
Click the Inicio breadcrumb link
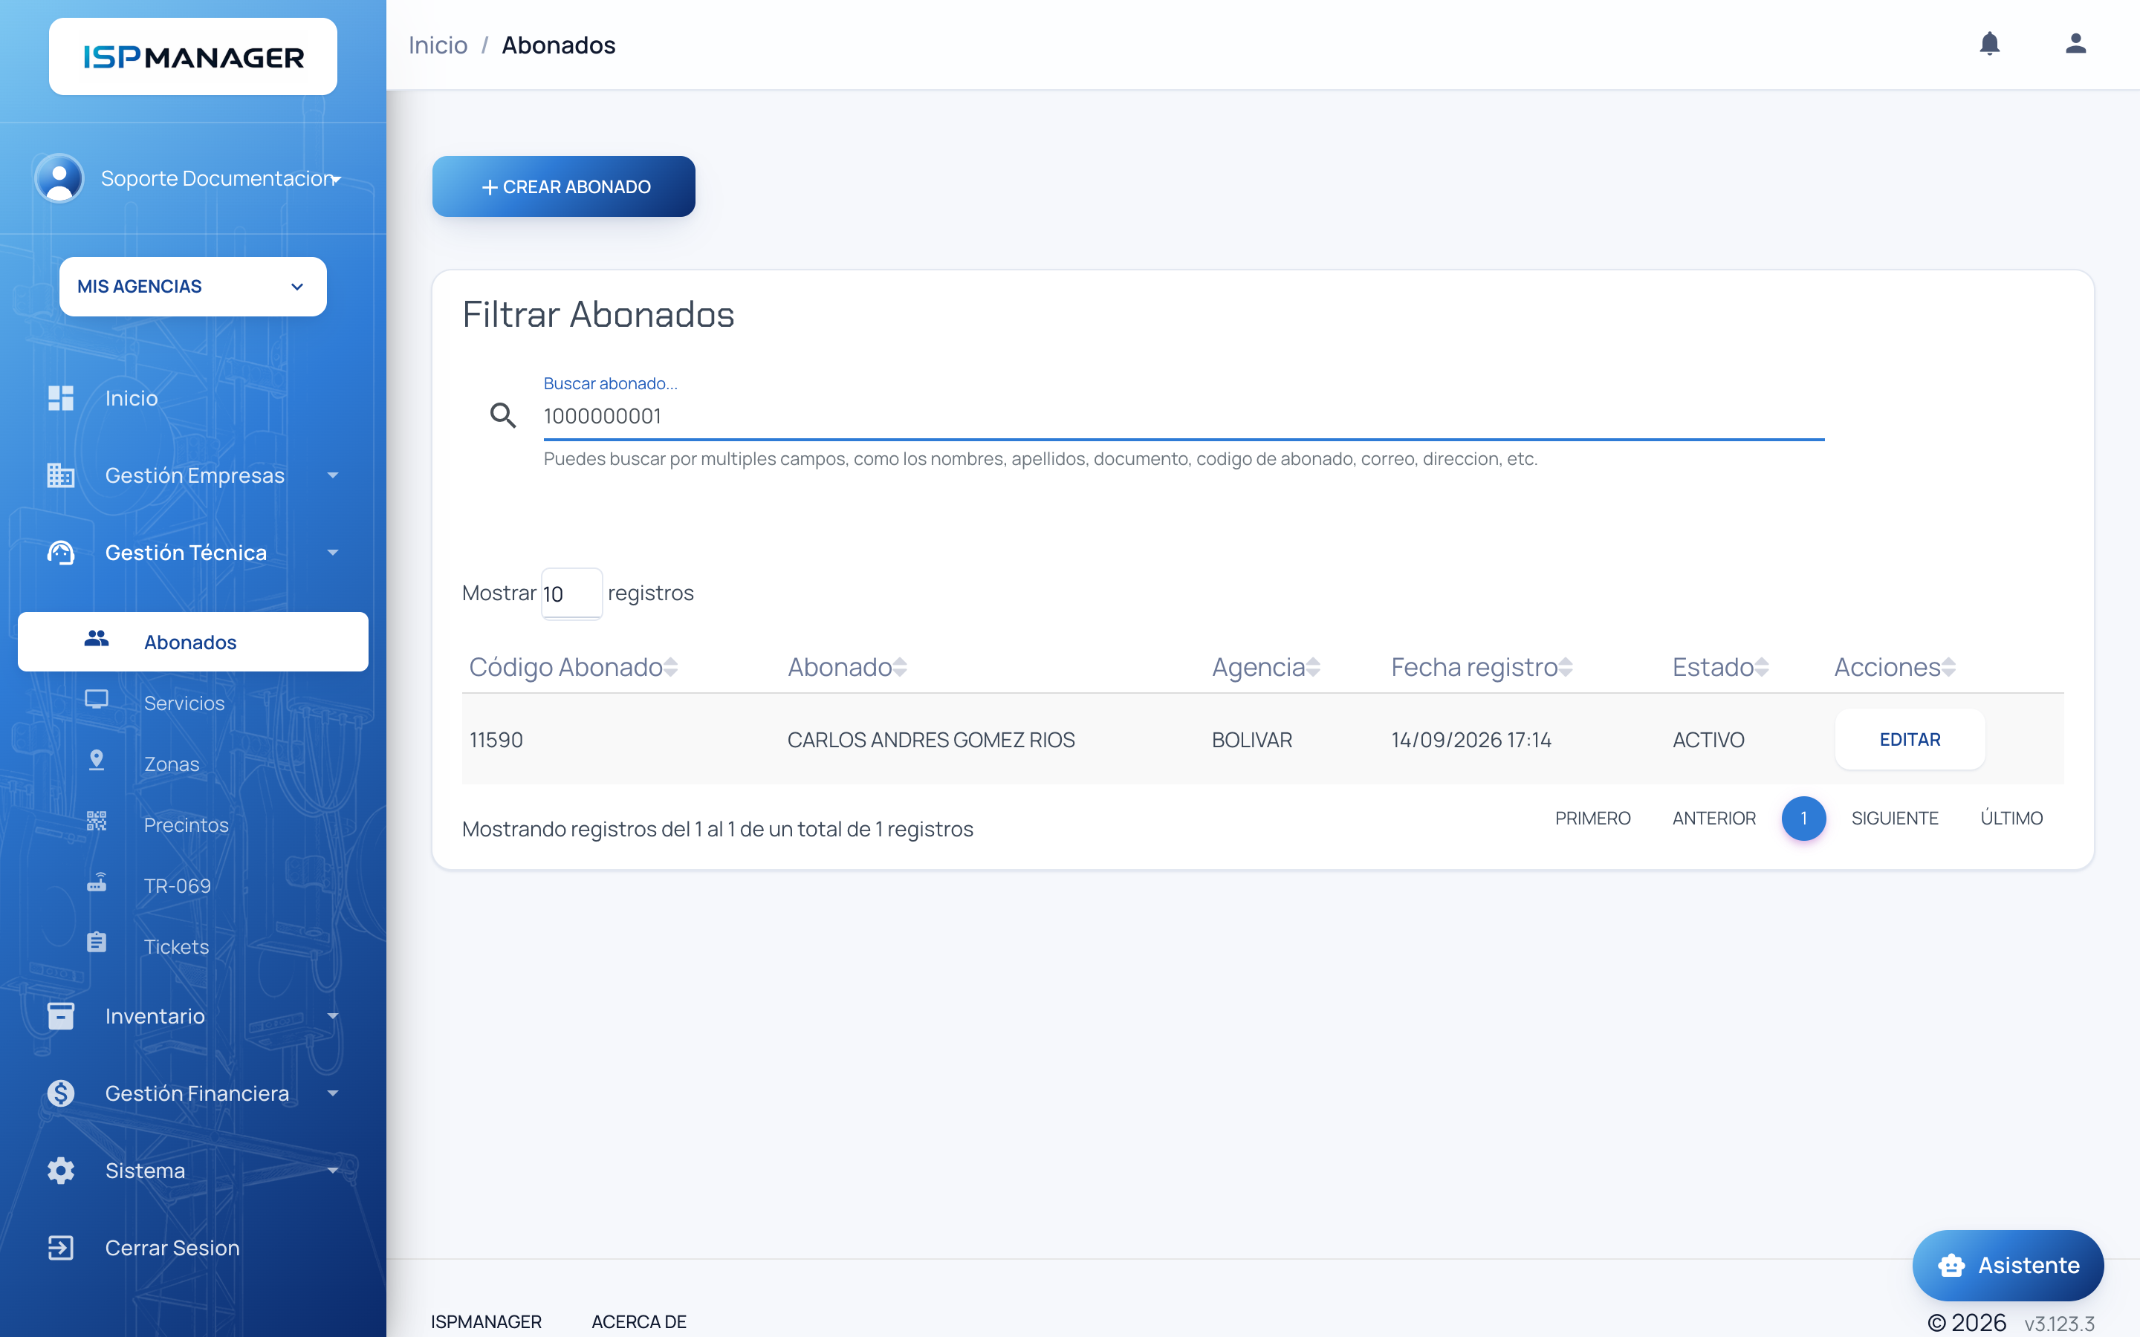(438, 45)
